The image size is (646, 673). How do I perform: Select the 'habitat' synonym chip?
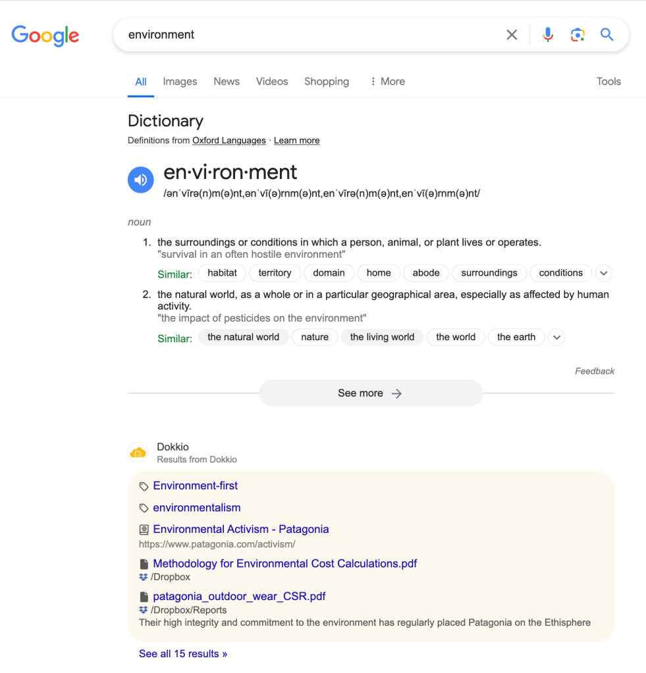[x=222, y=273]
